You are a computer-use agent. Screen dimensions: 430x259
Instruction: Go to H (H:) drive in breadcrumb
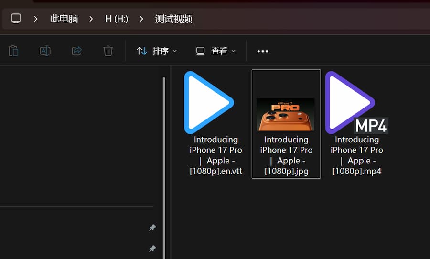click(x=117, y=19)
